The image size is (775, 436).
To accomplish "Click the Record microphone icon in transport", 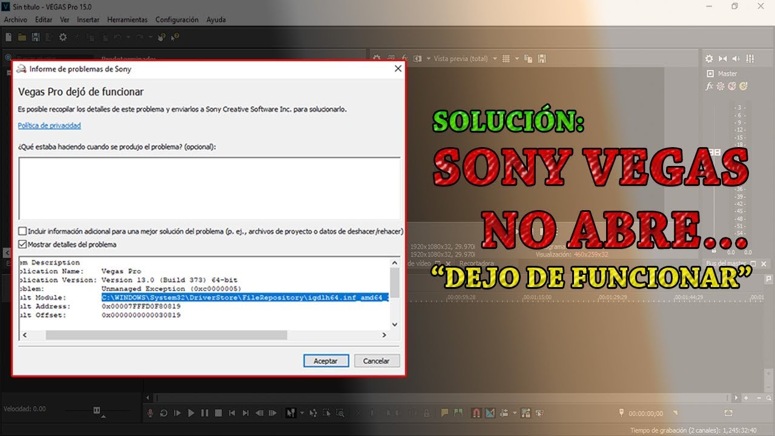I will [151, 413].
